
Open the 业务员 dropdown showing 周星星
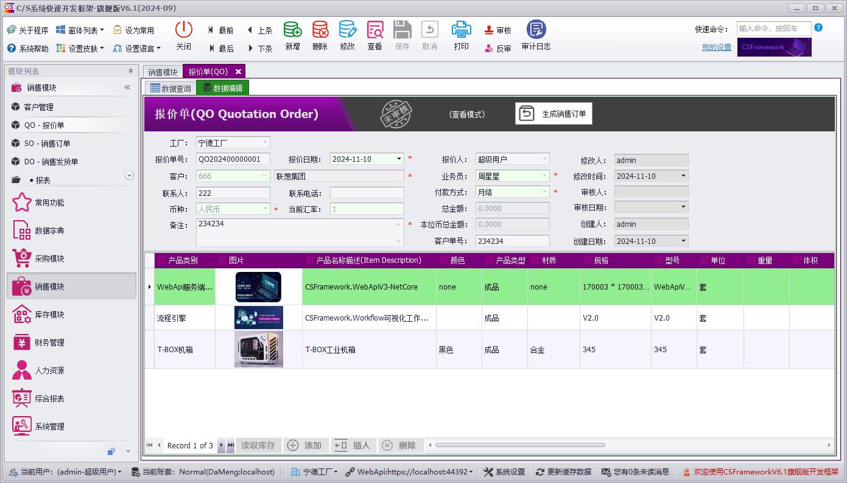coord(545,176)
